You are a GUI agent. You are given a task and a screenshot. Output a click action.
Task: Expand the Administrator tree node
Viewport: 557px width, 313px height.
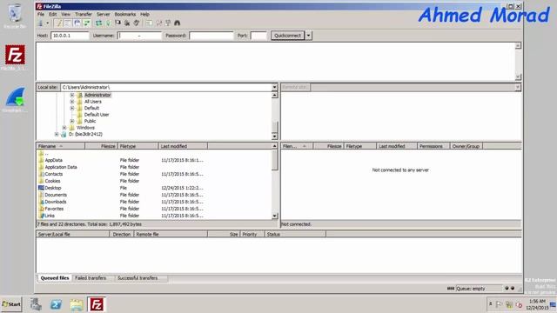click(72, 95)
